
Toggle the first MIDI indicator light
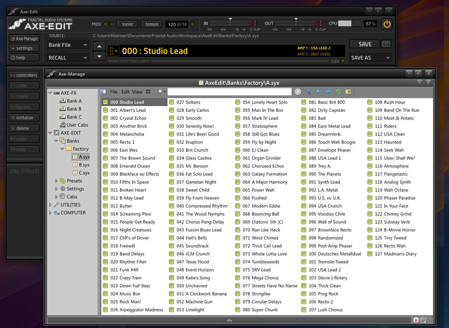coord(105,24)
